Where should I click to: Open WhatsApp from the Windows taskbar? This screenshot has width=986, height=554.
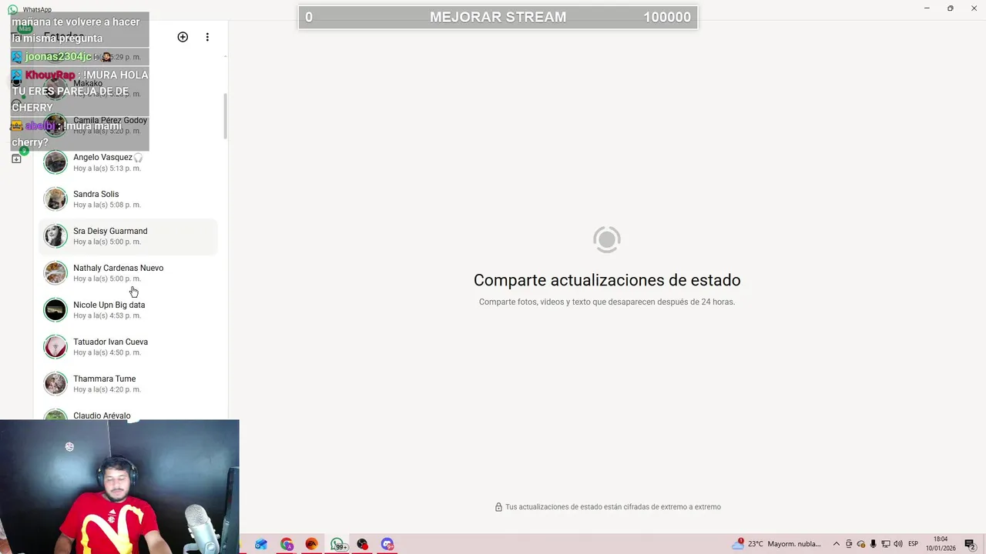pyautogui.click(x=337, y=544)
